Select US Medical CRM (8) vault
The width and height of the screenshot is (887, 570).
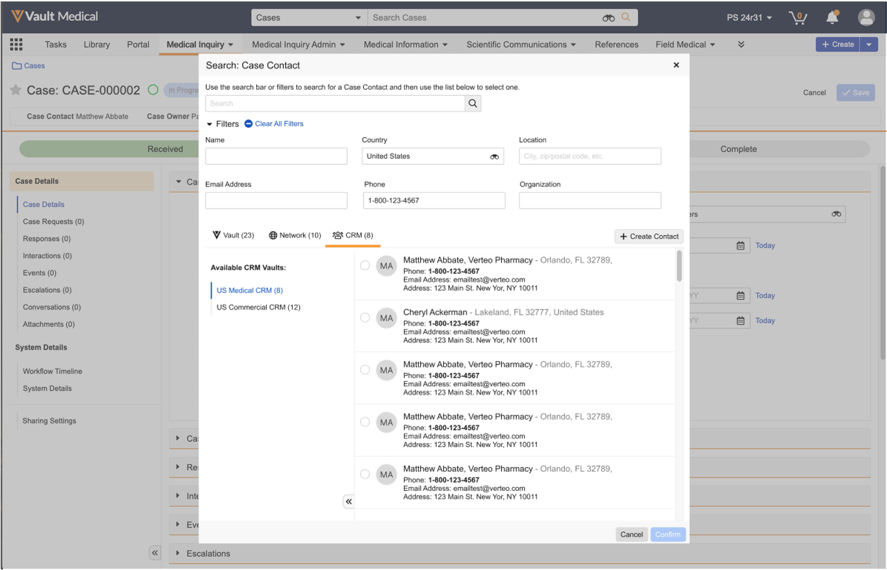[x=249, y=291]
